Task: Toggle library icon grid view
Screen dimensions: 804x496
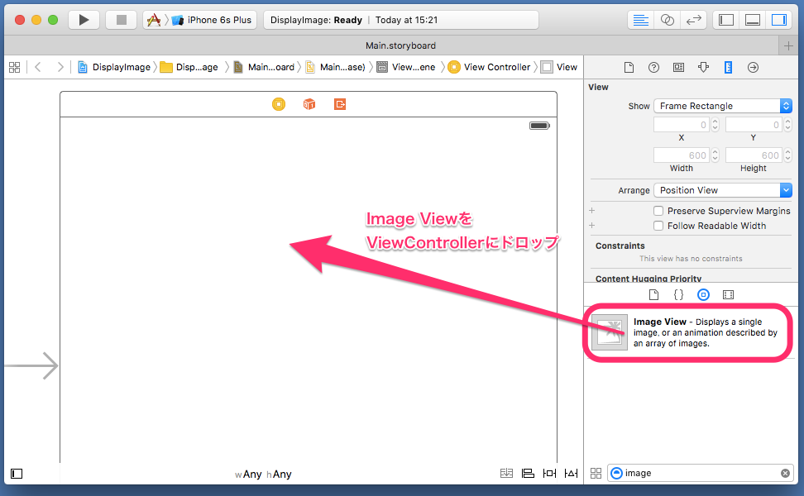Action: (596, 473)
